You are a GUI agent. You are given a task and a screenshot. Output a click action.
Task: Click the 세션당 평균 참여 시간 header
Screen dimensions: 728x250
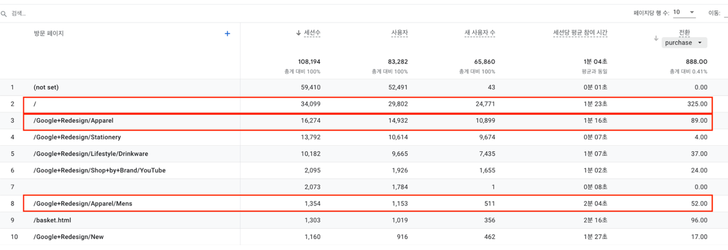pos(579,33)
